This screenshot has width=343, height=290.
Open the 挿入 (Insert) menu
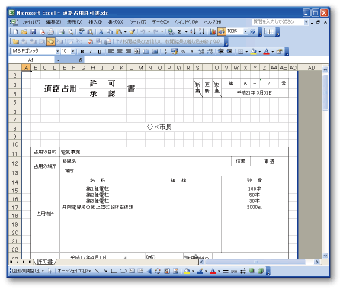click(95, 22)
